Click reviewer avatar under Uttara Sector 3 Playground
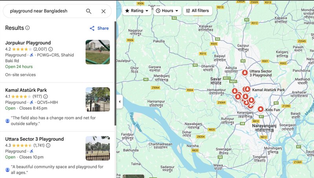The height and width of the screenshot is (178, 314). (x=7, y=170)
